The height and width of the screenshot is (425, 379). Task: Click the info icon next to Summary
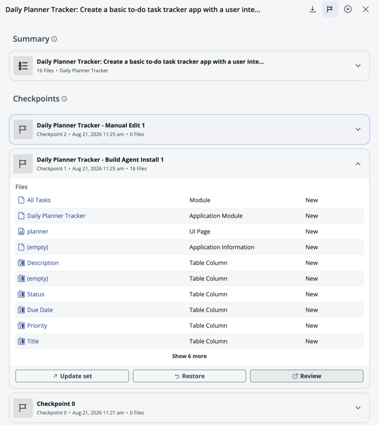click(x=54, y=39)
